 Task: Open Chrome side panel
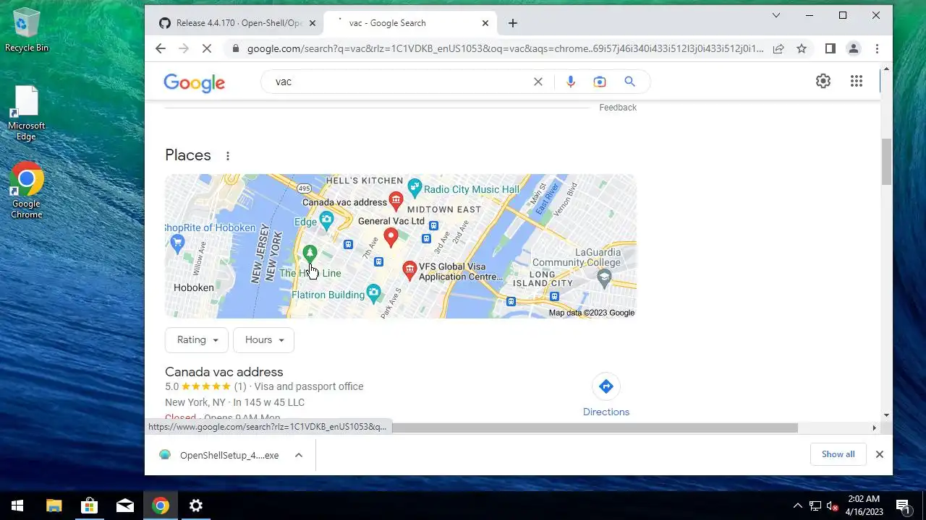click(x=831, y=48)
